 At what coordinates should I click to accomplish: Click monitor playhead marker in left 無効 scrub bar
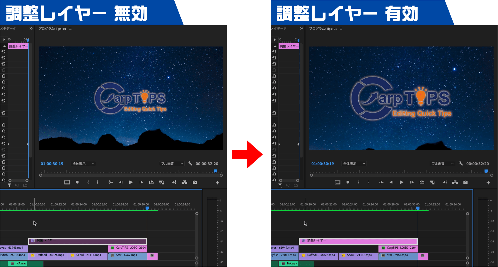(216, 171)
